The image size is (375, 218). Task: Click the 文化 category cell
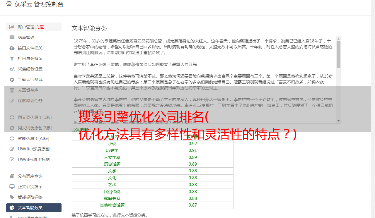click(x=112, y=178)
